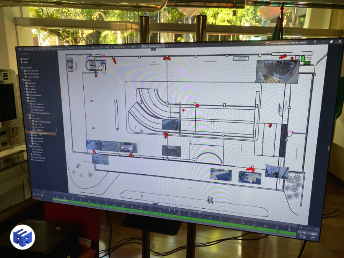The height and width of the screenshot is (258, 344).
Task: Click the help question mark icon
Action: (315, 42)
